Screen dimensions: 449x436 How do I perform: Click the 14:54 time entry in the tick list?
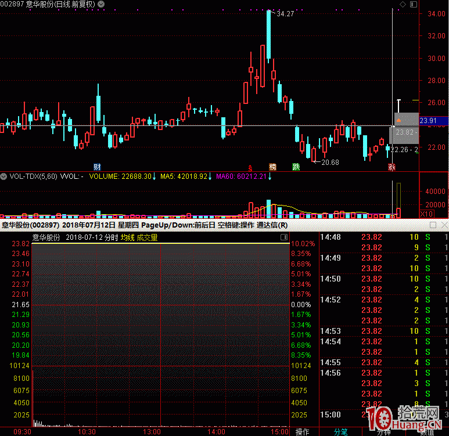tap(331, 341)
